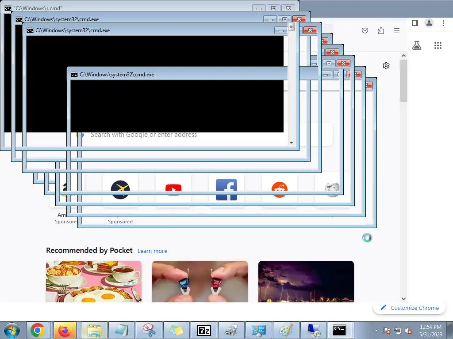Viewport: 453px width, 339px height.
Task: Open system menu icon of r.cmd window
Action: [8, 8]
